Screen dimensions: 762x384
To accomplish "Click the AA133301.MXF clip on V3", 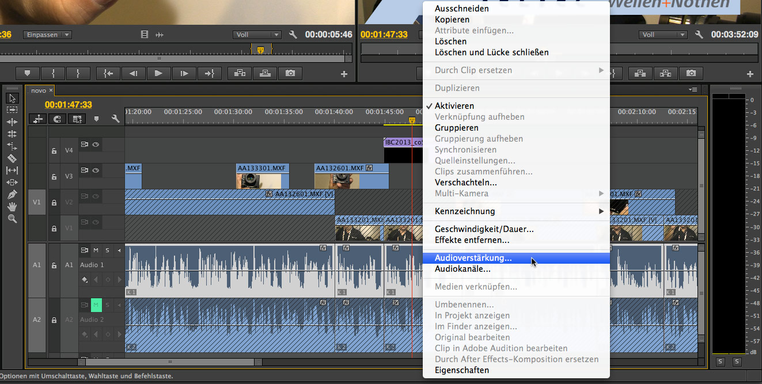I will pyautogui.click(x=262, y=176).
